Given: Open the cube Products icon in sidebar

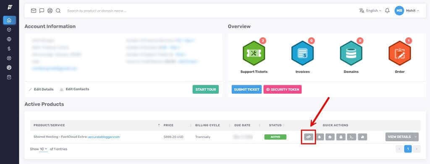Looking at the screenshot, I should (x=9, y=30).
